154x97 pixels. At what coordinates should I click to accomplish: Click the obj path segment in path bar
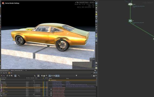(x=5, y=73)
